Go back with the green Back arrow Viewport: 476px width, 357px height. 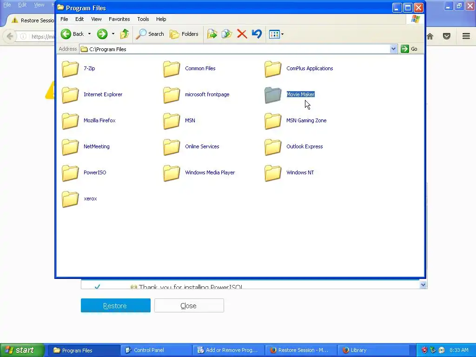pos(73,34)
